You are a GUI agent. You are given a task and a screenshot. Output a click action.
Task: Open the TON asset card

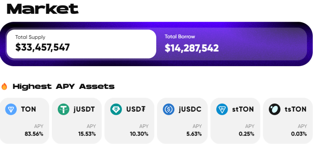(24, 121)
